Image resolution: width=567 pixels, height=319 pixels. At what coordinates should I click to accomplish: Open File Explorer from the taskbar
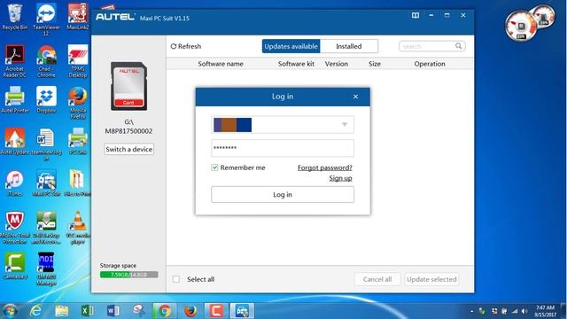pos(62,311)
